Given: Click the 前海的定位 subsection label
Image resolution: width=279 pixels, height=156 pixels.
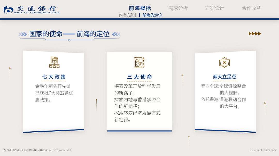Looking at the screenshot, I should pyautogui.click(x=152, y=15).
